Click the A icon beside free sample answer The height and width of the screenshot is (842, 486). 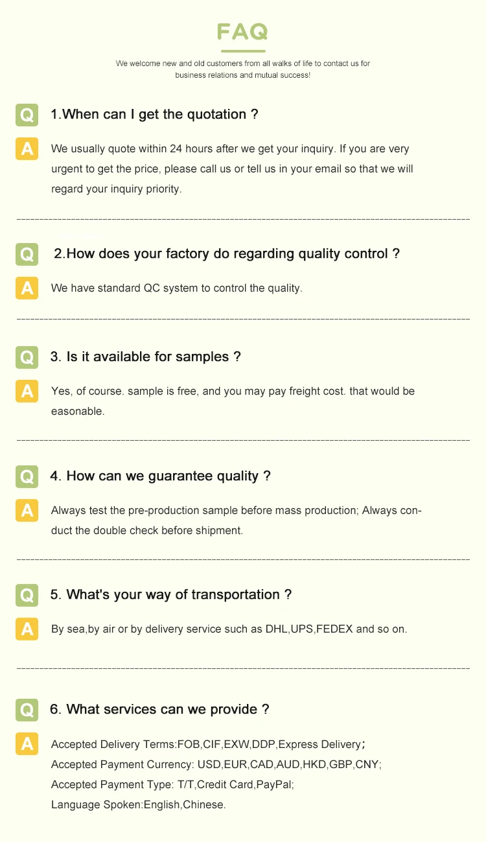pos(27,391)
